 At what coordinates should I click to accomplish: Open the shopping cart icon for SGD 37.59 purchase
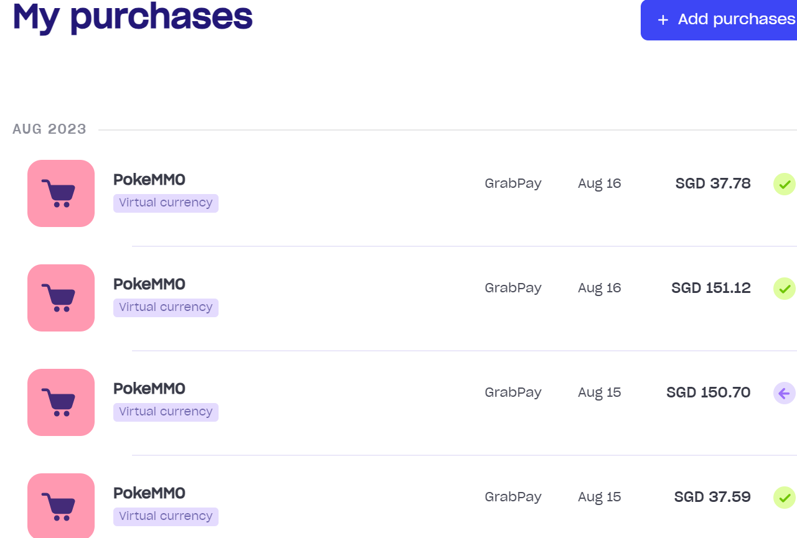[61, 505]
